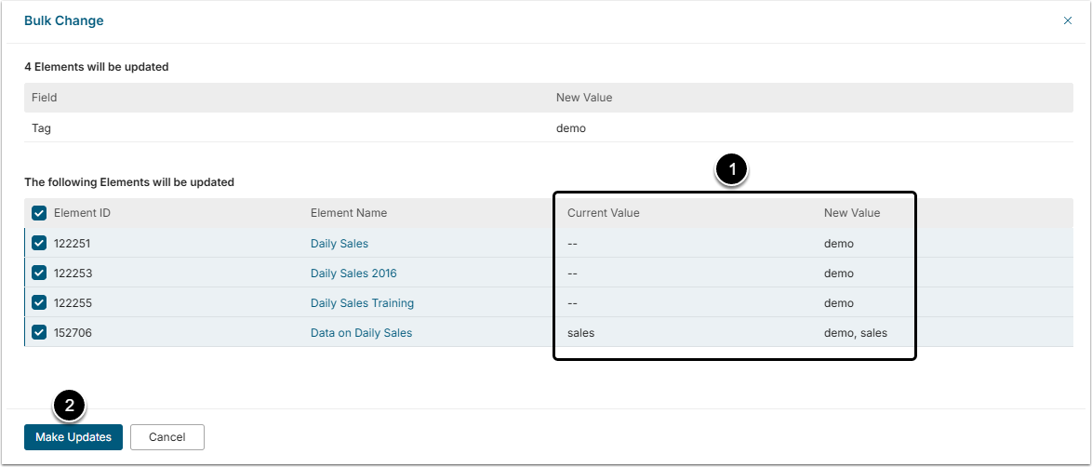Click the numbered callout marker 1
Image resolution: width=1092 pixels, height=467 pixels.
(x=732, y=169)
